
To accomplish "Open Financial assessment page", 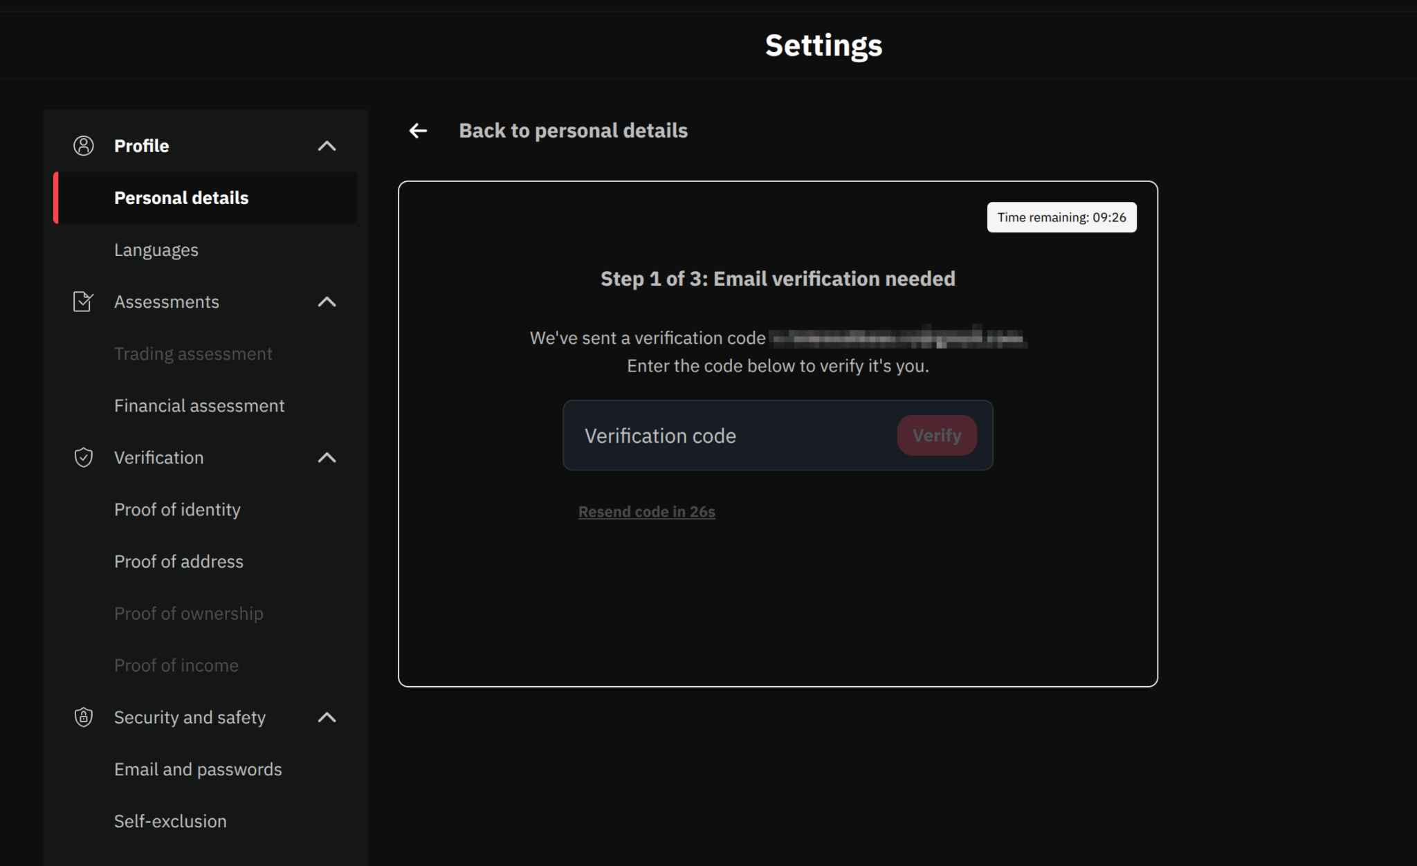I will (x=199, y=405).
